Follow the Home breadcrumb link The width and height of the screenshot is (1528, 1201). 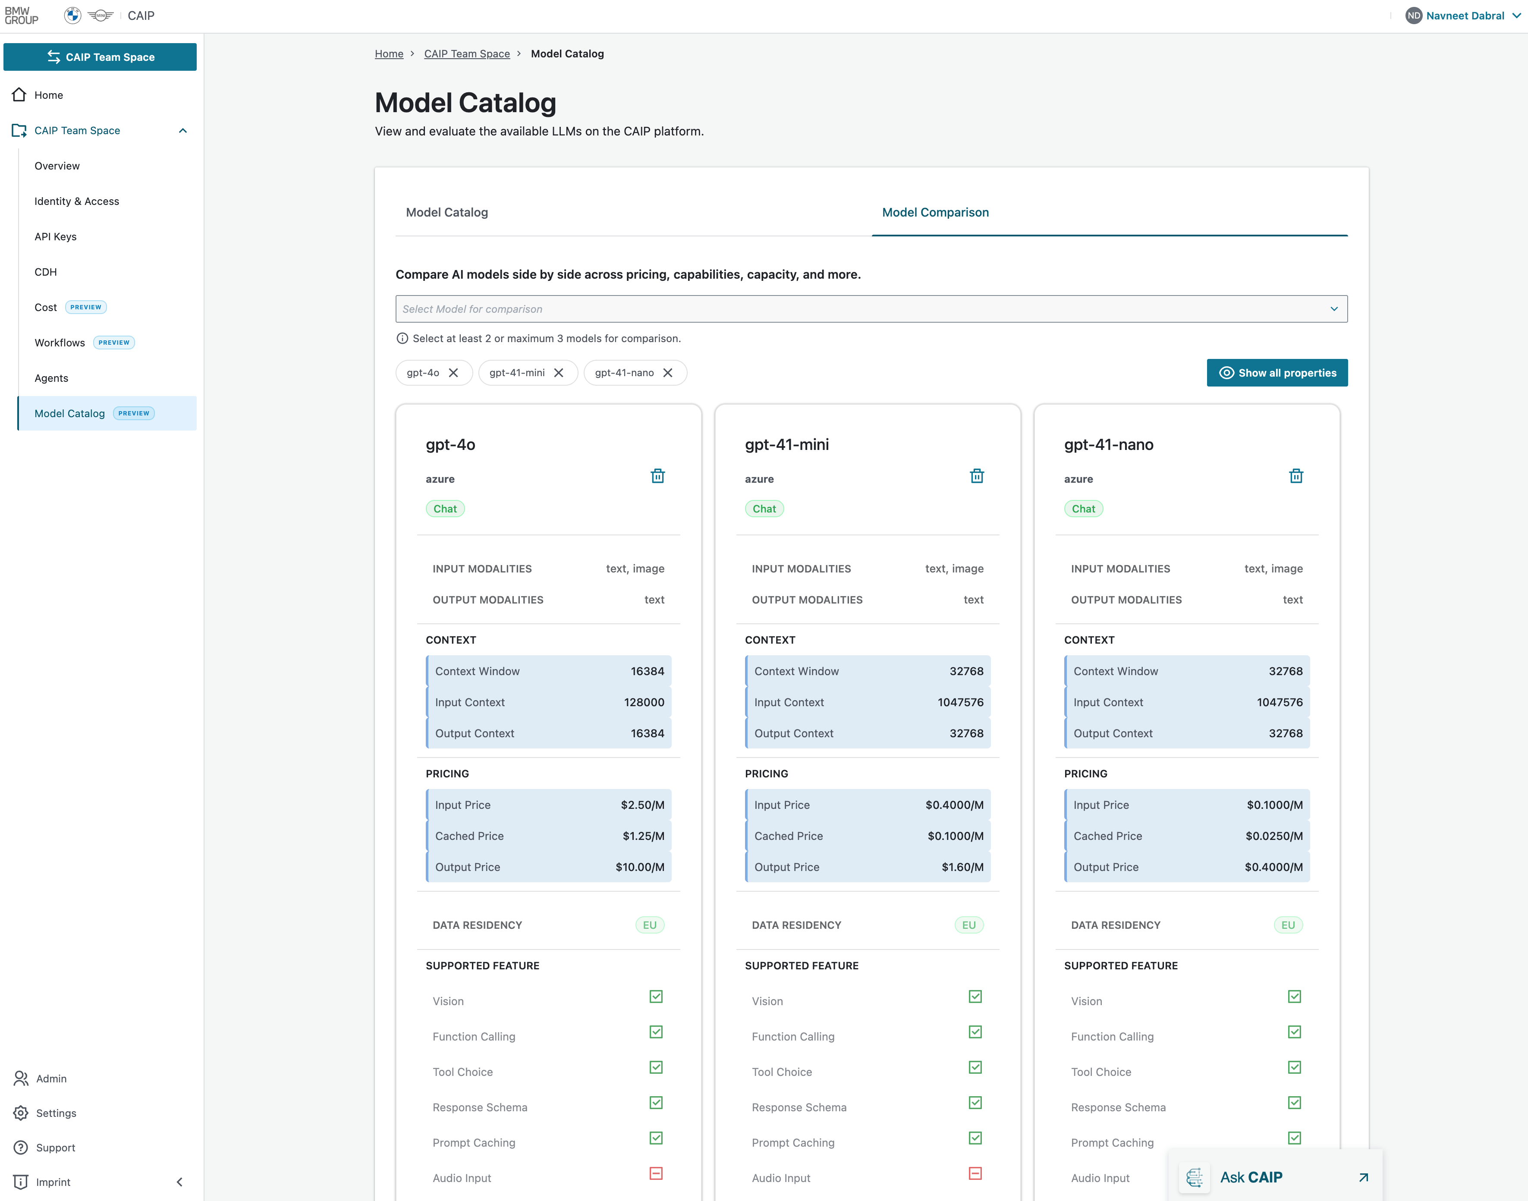389,53
